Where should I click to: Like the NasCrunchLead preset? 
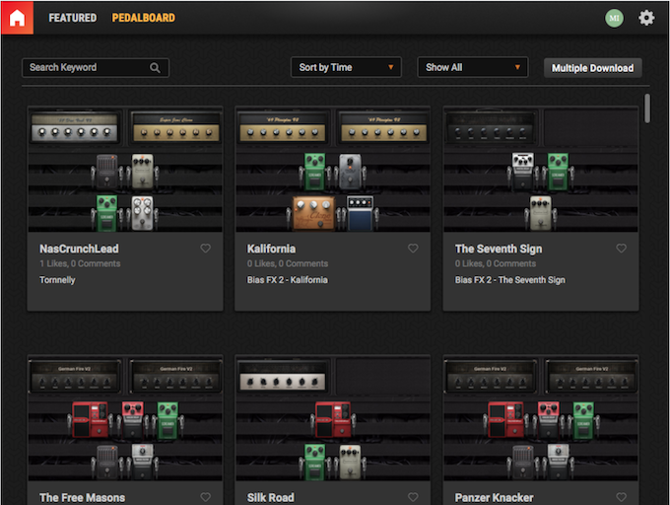click(206, 248)
